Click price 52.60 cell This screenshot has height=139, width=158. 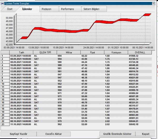84,124
